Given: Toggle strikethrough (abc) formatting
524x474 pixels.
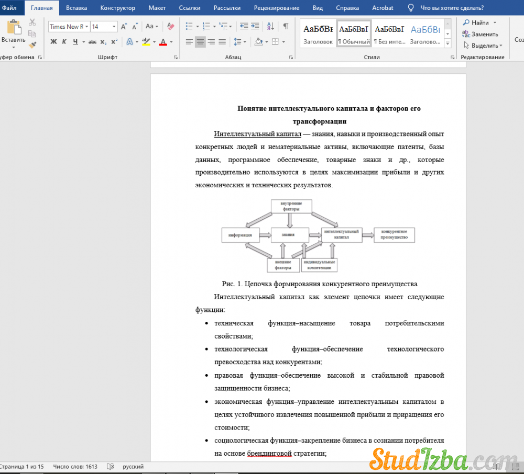Looking at the screenshot, I should [93, 42].
